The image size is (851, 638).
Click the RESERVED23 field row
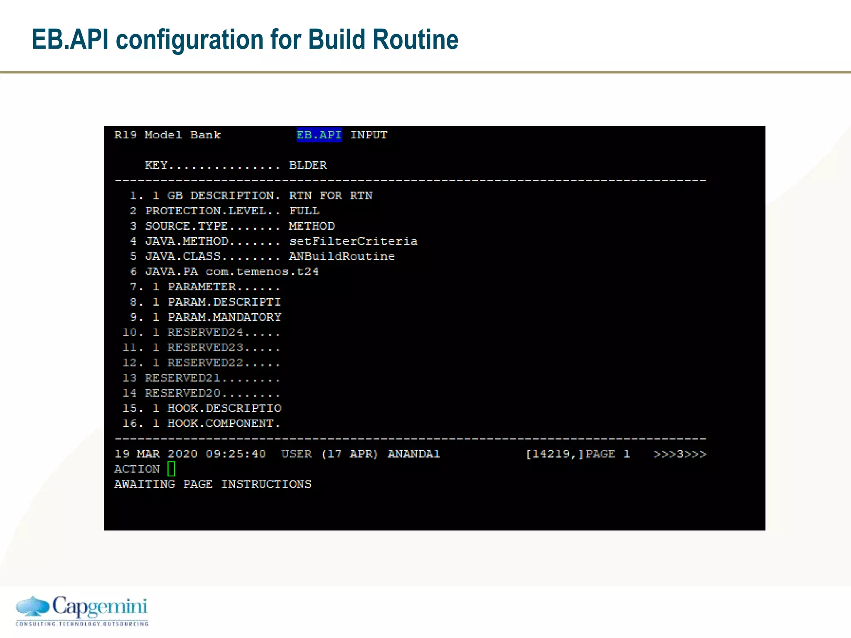coord(201,348)
